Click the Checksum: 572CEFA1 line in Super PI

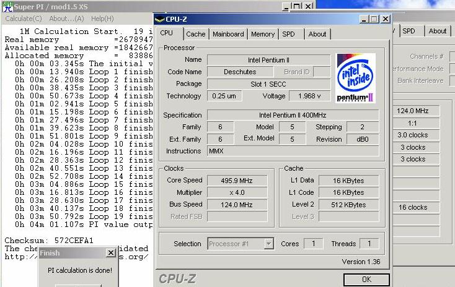tap(49, 241)
